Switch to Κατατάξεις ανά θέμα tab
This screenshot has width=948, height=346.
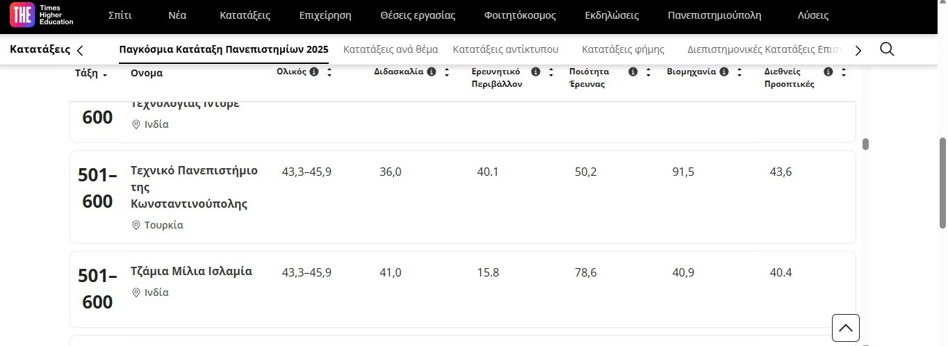point(391,49)
